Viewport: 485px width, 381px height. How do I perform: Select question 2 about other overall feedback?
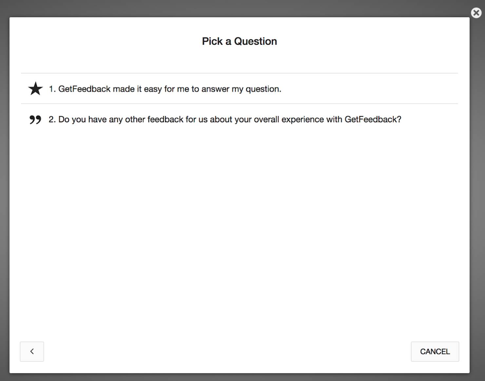point(239,119)
